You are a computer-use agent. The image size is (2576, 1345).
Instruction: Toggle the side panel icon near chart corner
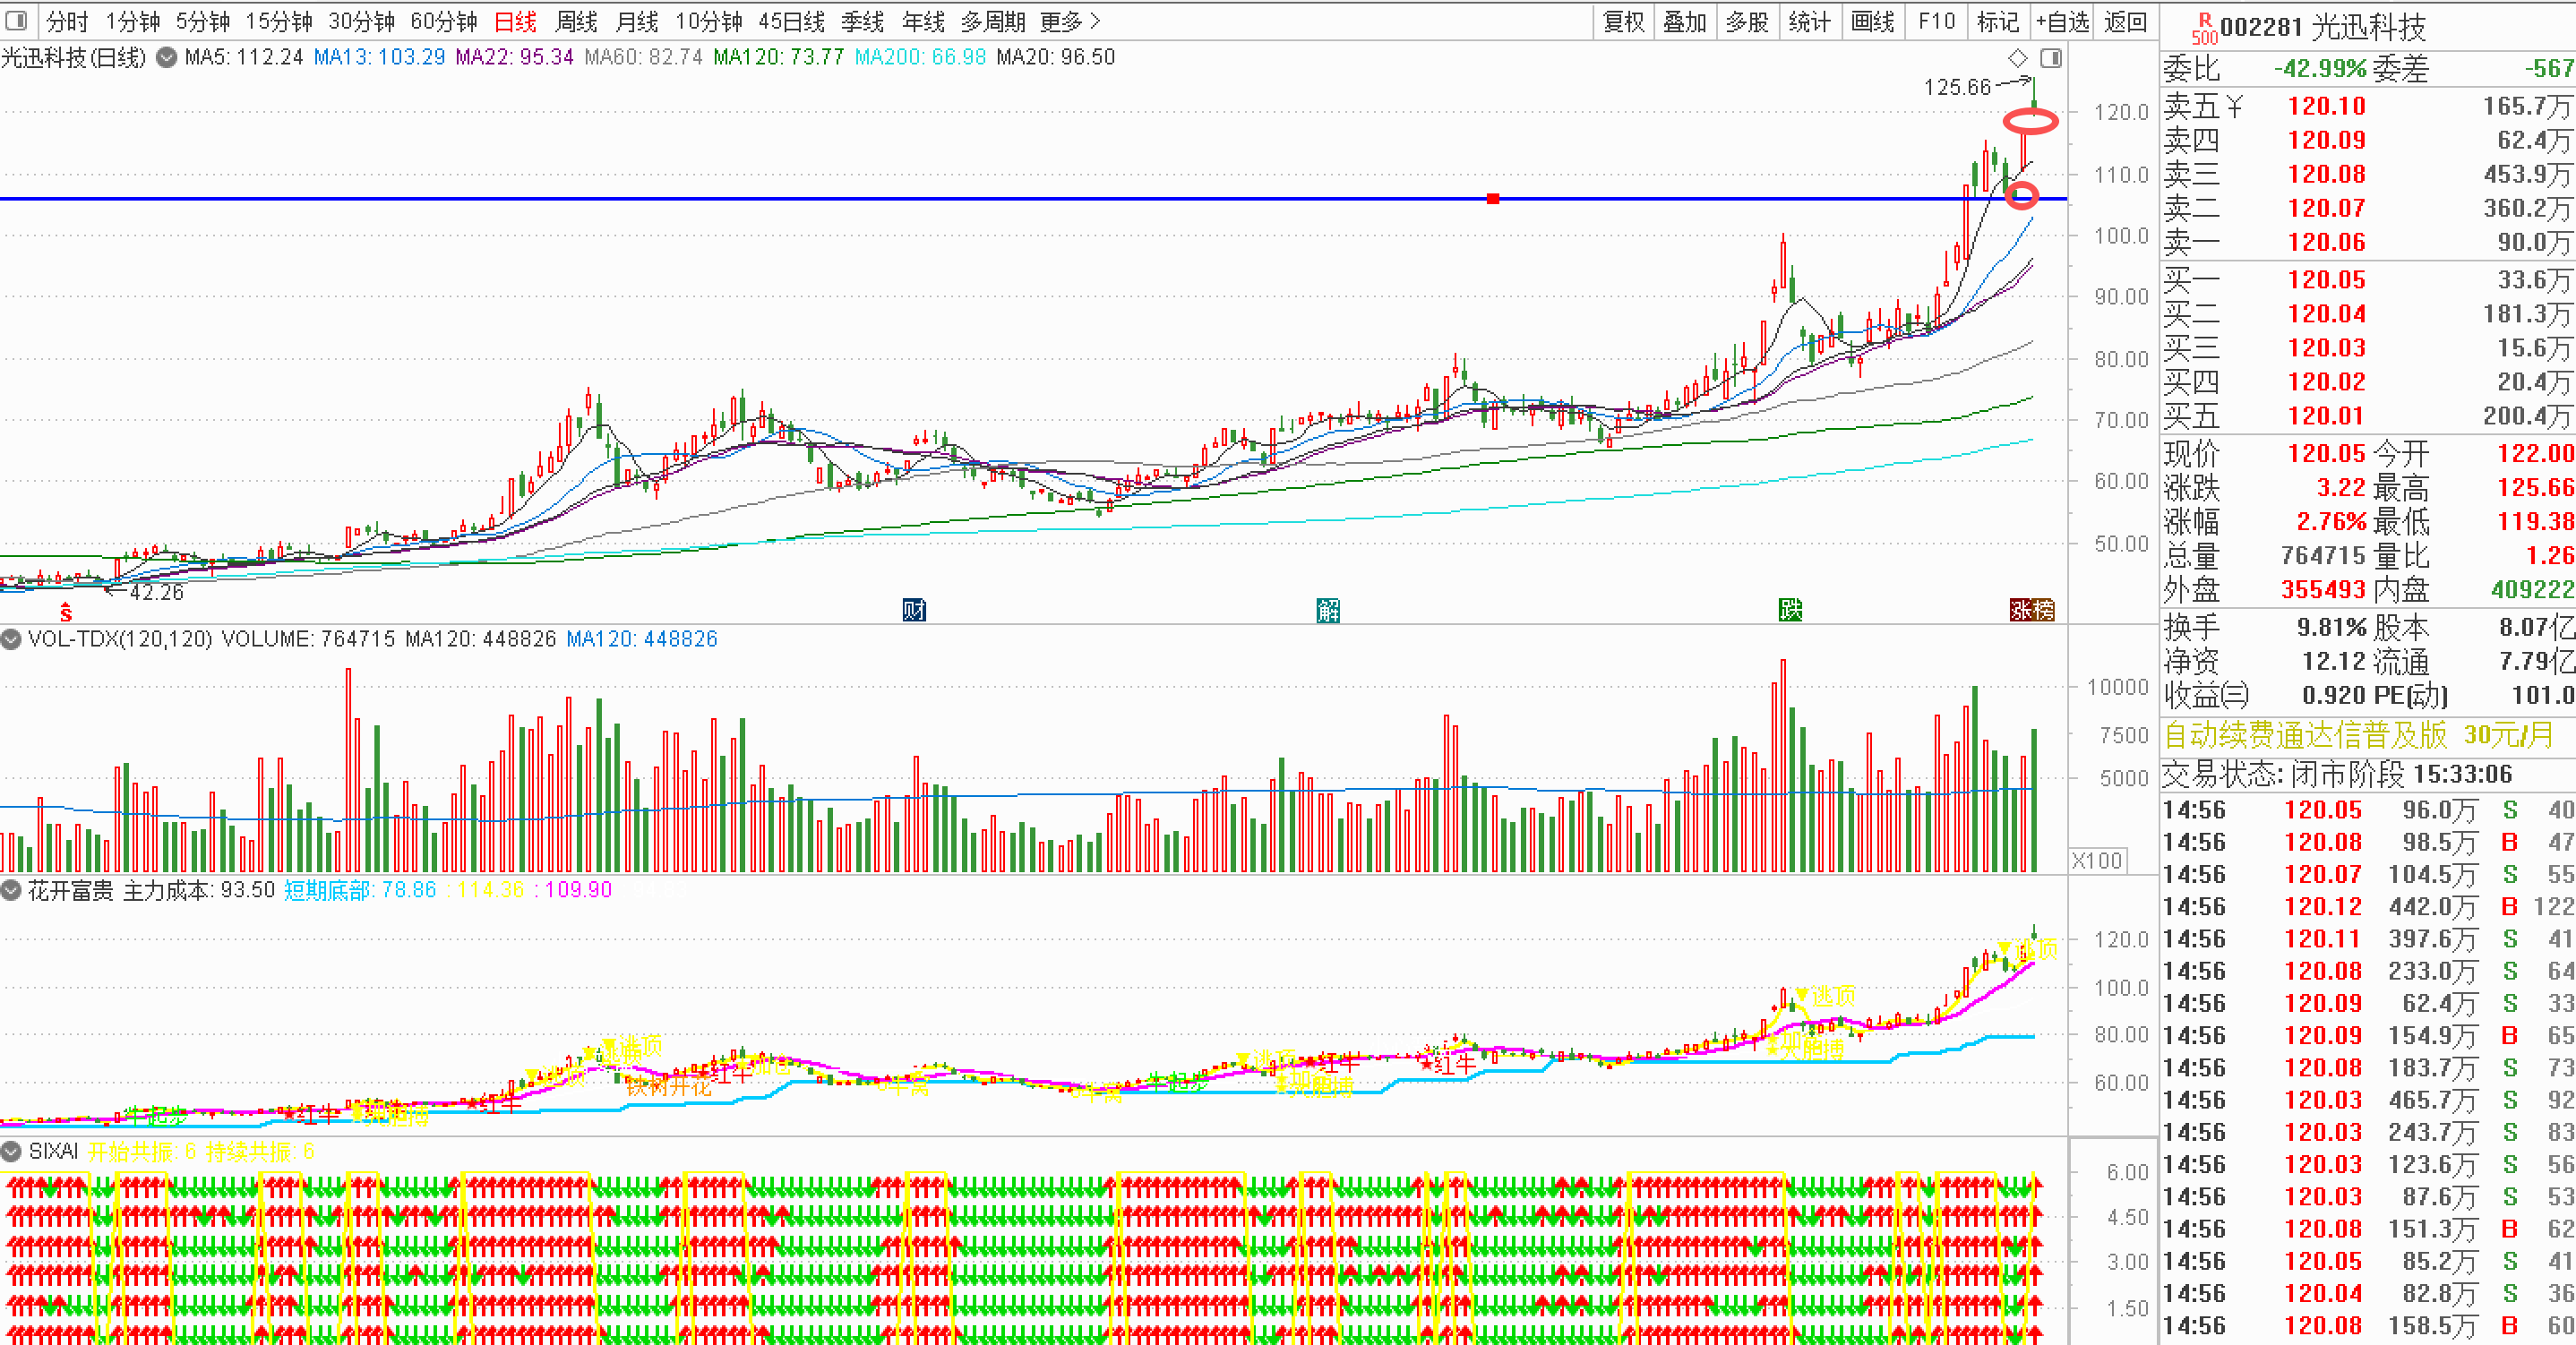click(x=2051, y=58)
